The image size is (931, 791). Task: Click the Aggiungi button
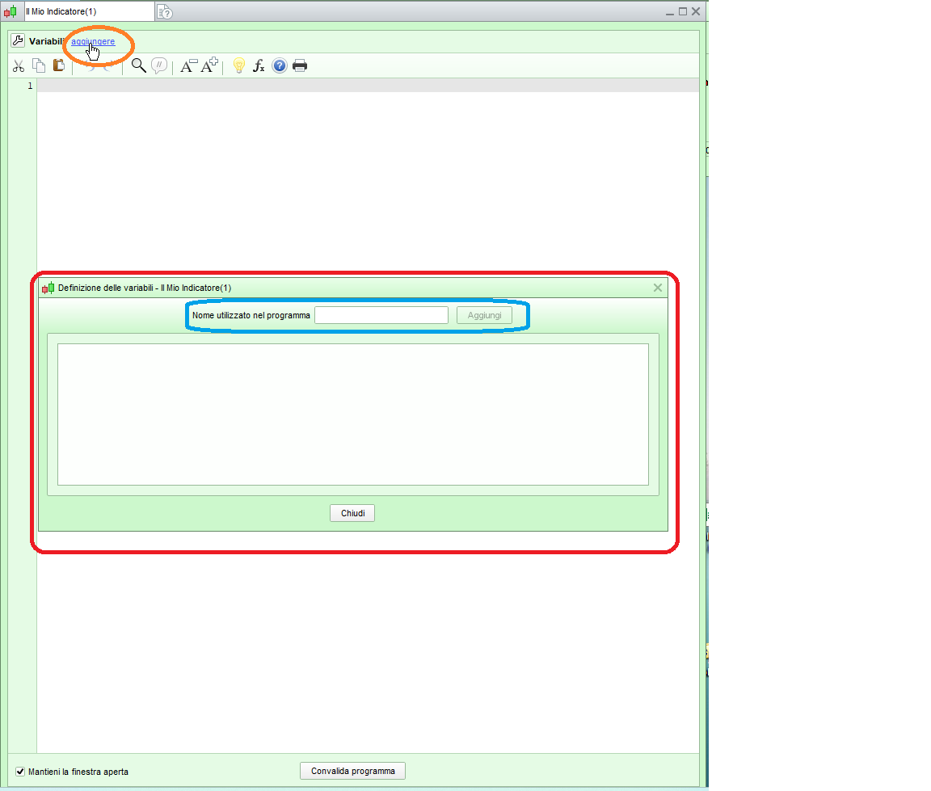pyautogui.click(x=484, y=315)
